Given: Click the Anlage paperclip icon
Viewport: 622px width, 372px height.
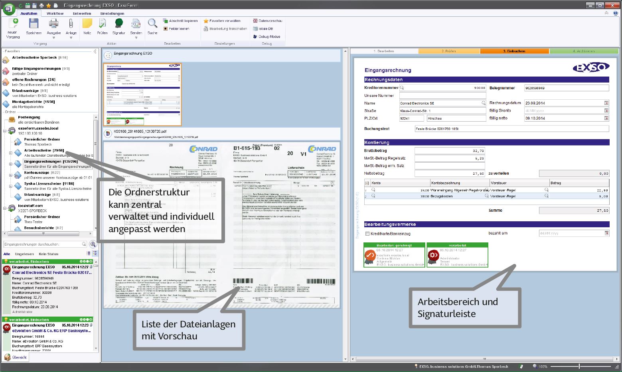Looking at the screenshot, I should (71, 24).
